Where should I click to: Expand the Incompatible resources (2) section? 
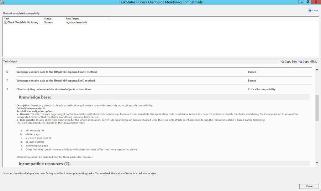[45, 164]
